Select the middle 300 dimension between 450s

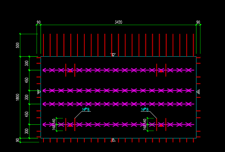coord(27,97)
